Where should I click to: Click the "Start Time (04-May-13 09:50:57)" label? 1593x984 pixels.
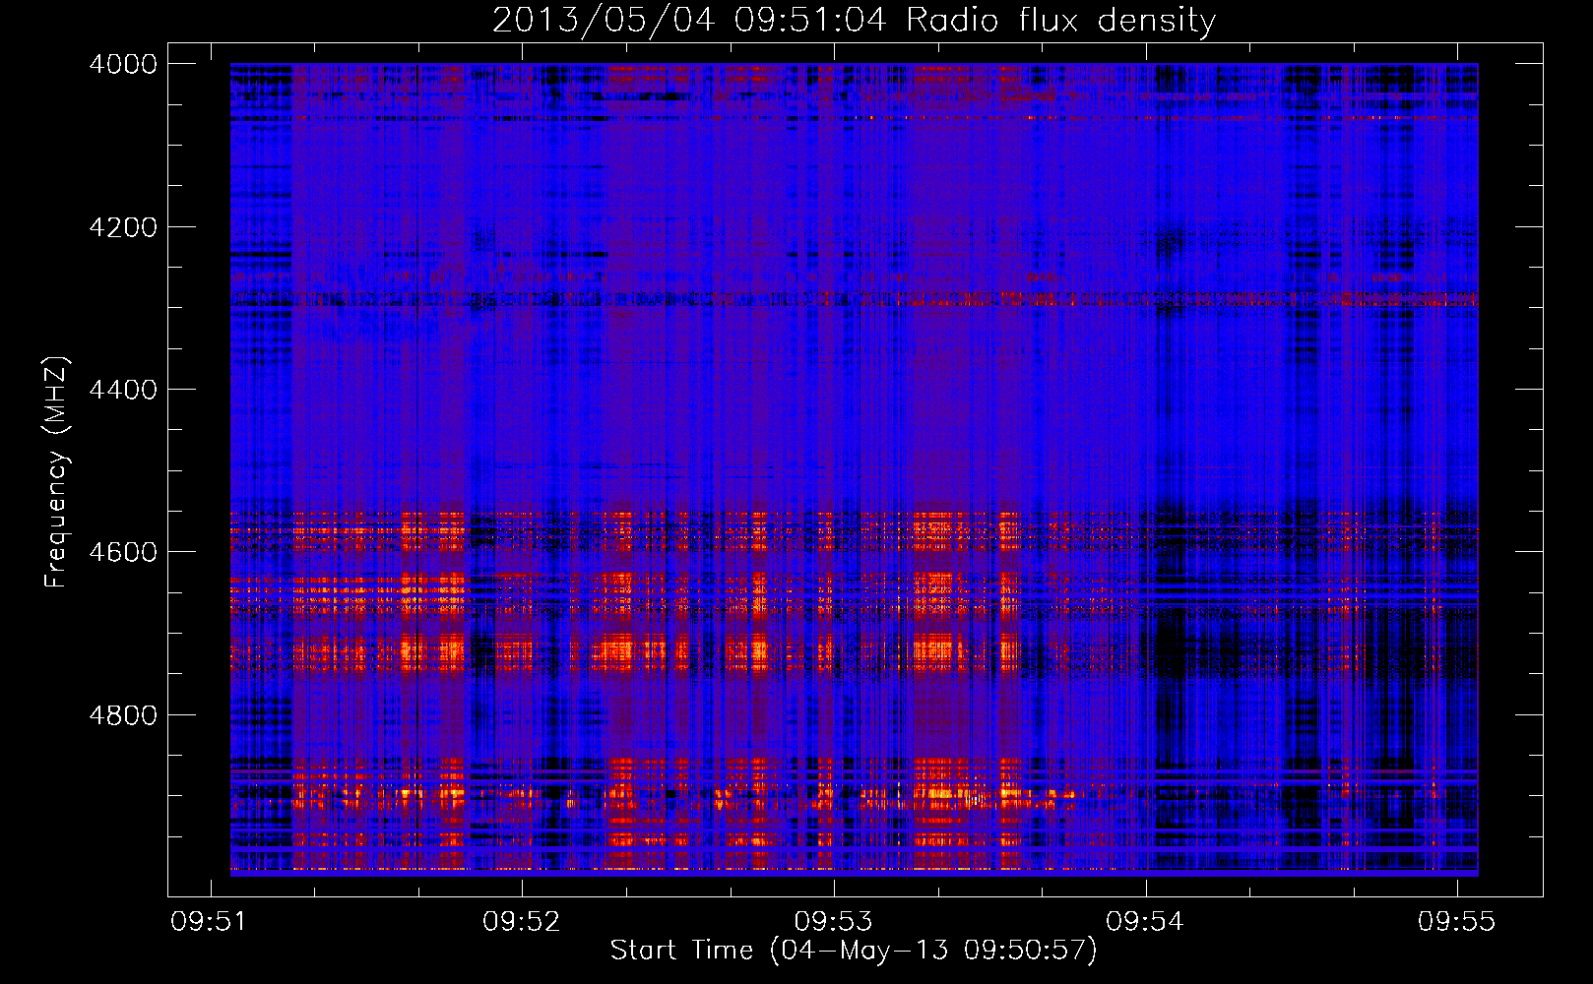coord(854,951)
